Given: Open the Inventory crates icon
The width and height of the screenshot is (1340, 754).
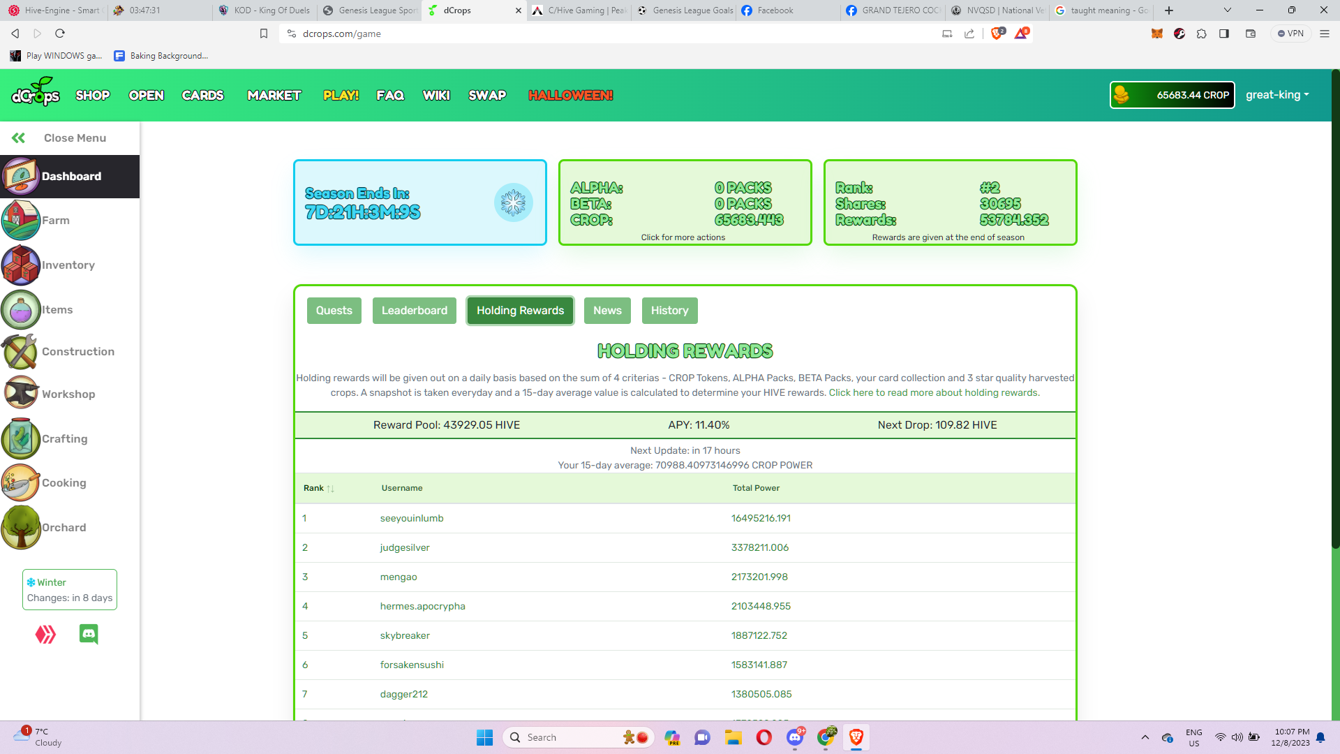Looking at the screenshot, I should pos(20,265).
